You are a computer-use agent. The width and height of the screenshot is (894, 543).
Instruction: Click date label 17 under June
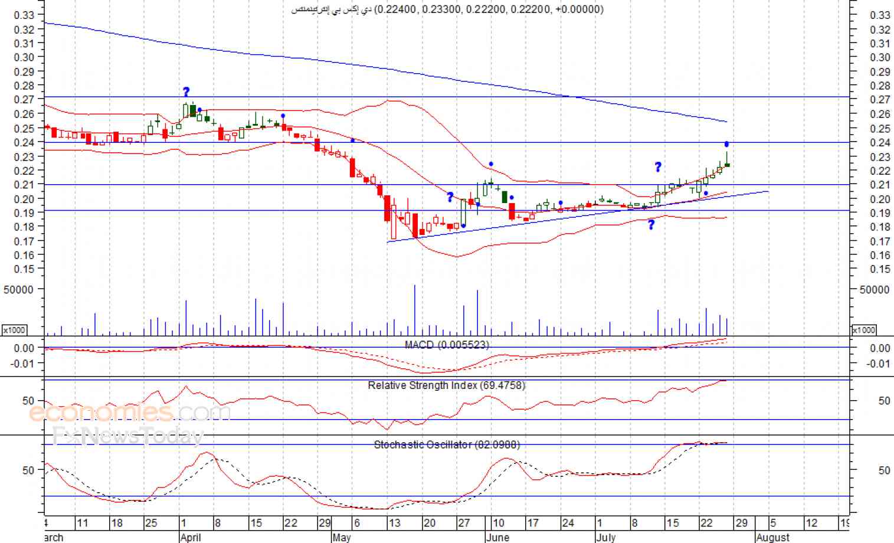533,523
